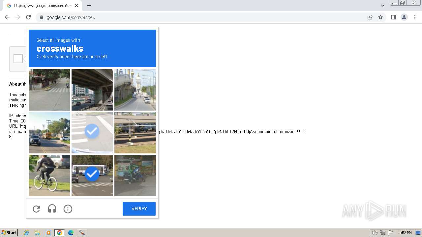The image size is (422, 237).
Task: Open the Windows Start menu
Action: pos(9,233)
